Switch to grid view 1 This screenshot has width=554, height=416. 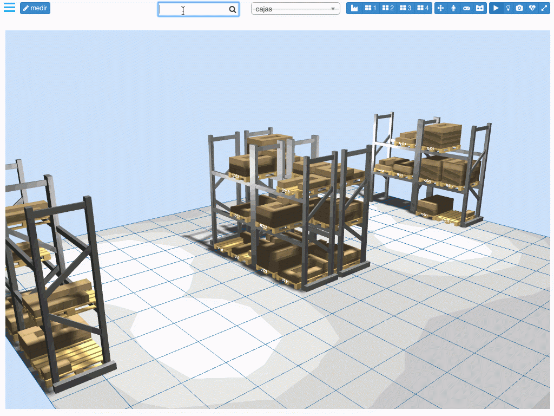click(371, 8)
